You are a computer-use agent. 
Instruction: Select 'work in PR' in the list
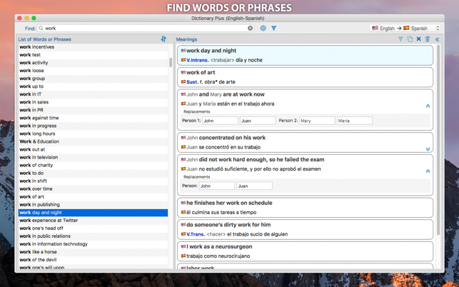click(93, 110)
